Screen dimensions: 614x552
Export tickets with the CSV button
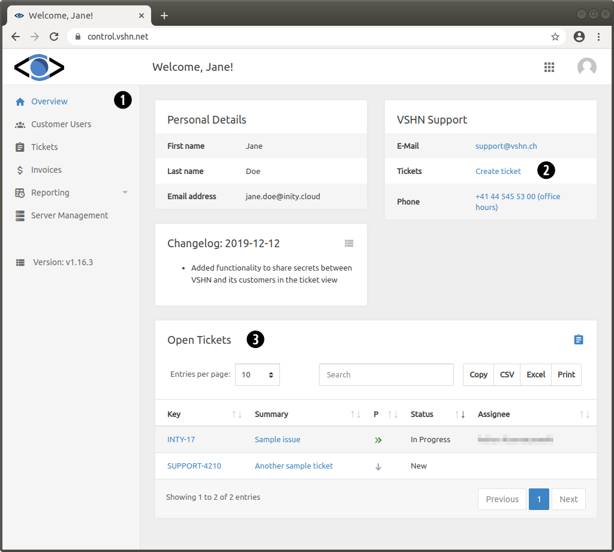(507, 374)
